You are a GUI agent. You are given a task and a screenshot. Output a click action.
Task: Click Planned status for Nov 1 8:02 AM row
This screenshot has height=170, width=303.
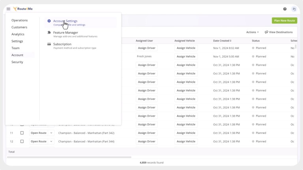259,48
